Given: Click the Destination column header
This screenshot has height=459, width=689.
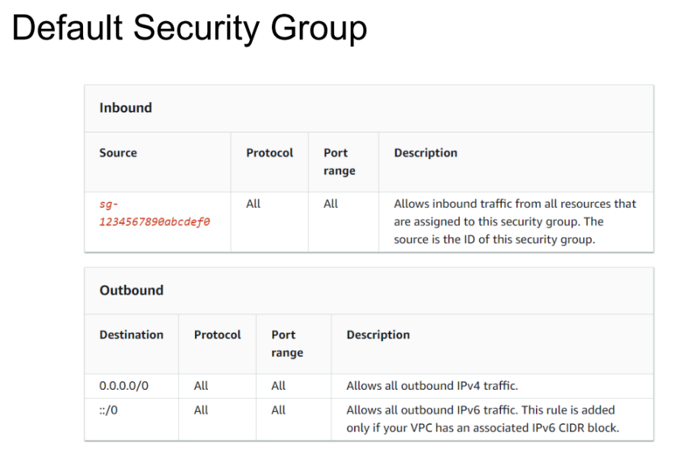Looking at the screenshot, I should (131, 335).
